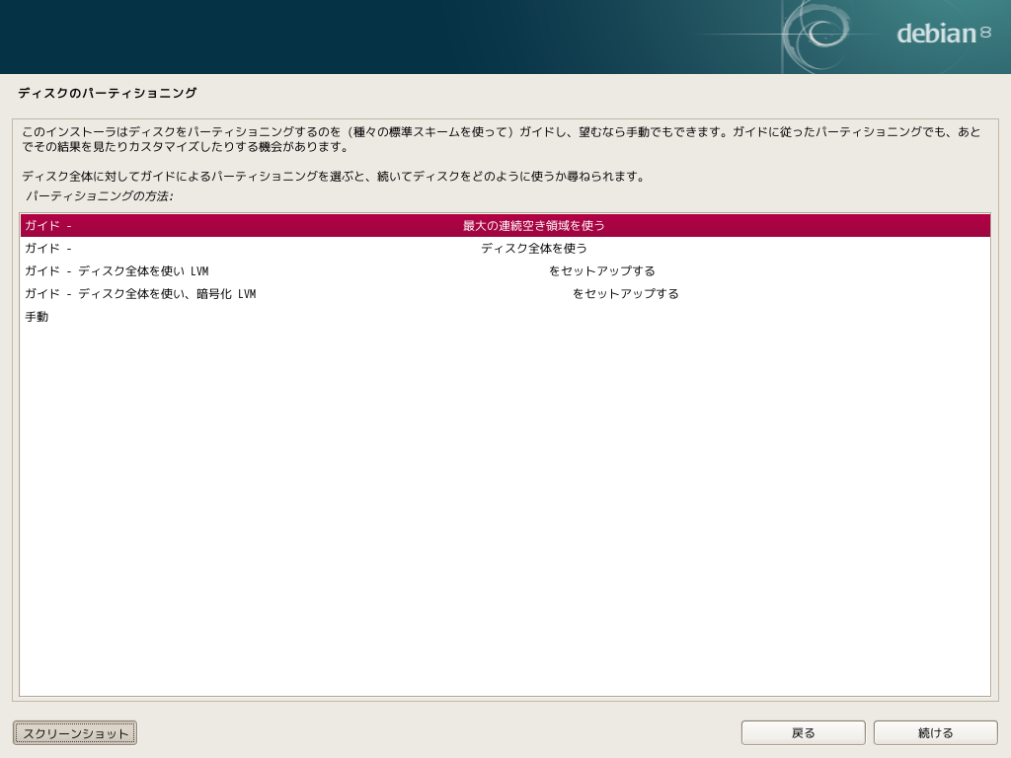Choose ディスク全体を使い LVM をセットアップする option
The width and height of the screenshot is (1011, 758).
pos(505,271)
